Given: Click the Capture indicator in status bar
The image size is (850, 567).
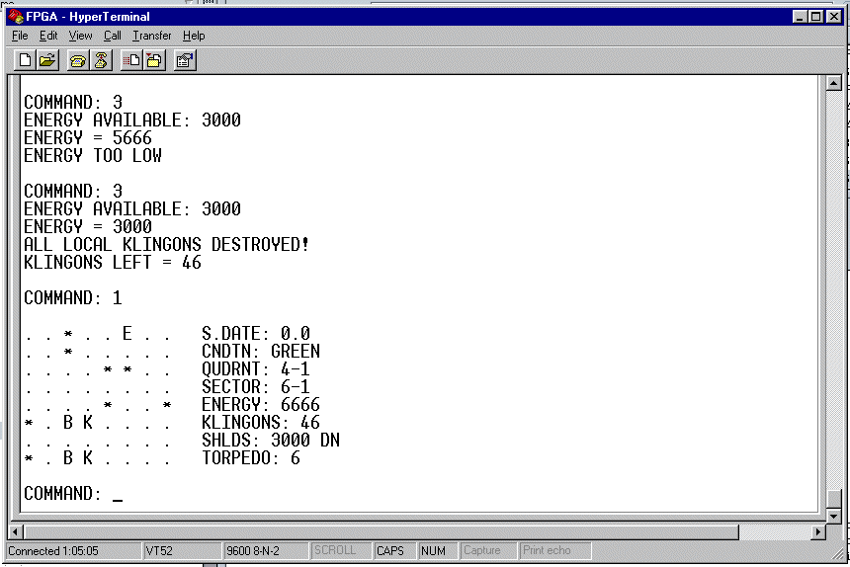Looking at the screenshot, I should click(482, 550).
